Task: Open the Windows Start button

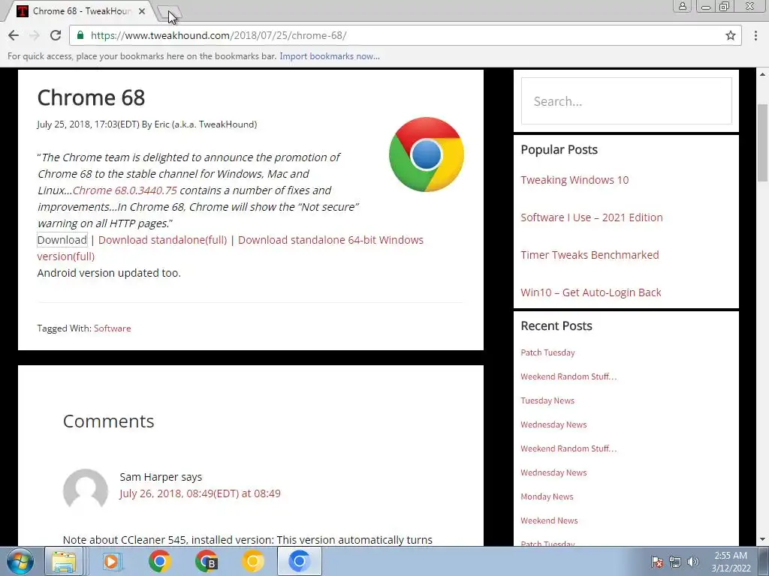Action: click(x=20, y=561)
